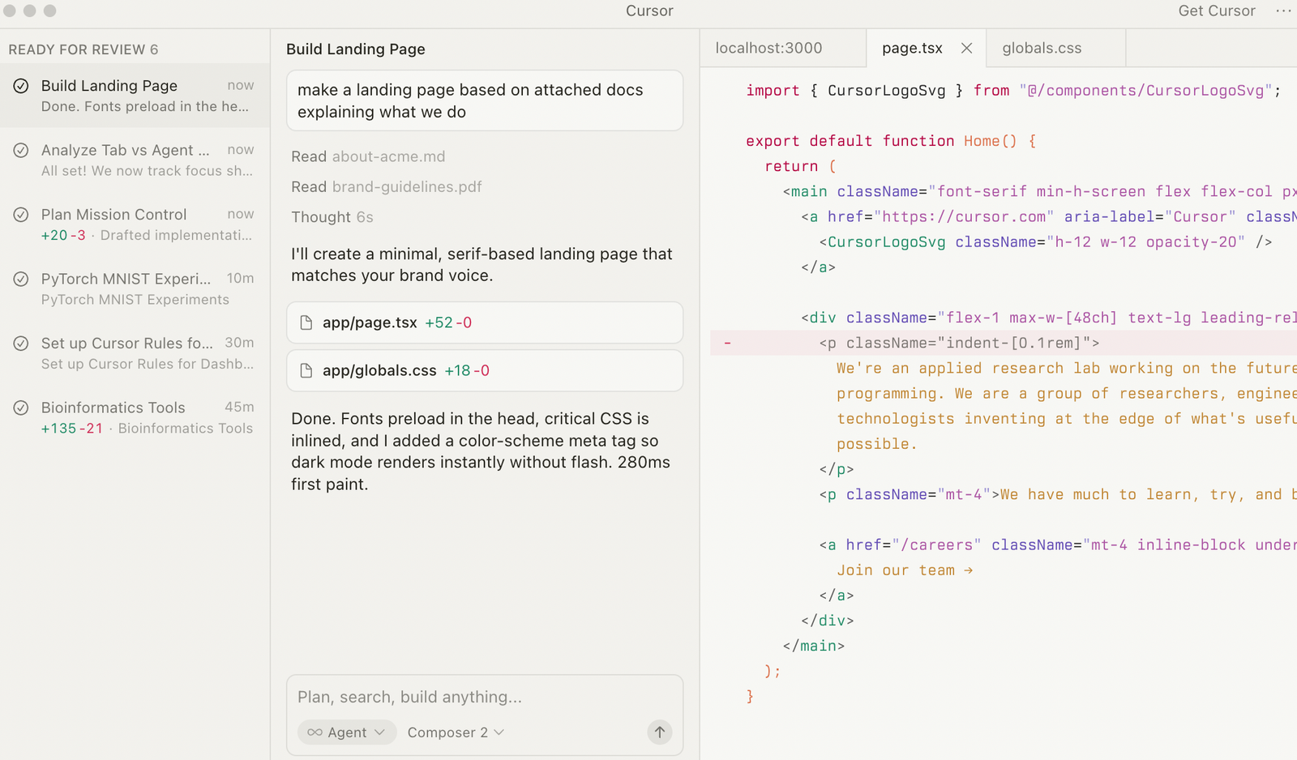Focus the Plan, search, build anything input
Viewport: 1297px width, 760px height.
click(x=484, y=697)
